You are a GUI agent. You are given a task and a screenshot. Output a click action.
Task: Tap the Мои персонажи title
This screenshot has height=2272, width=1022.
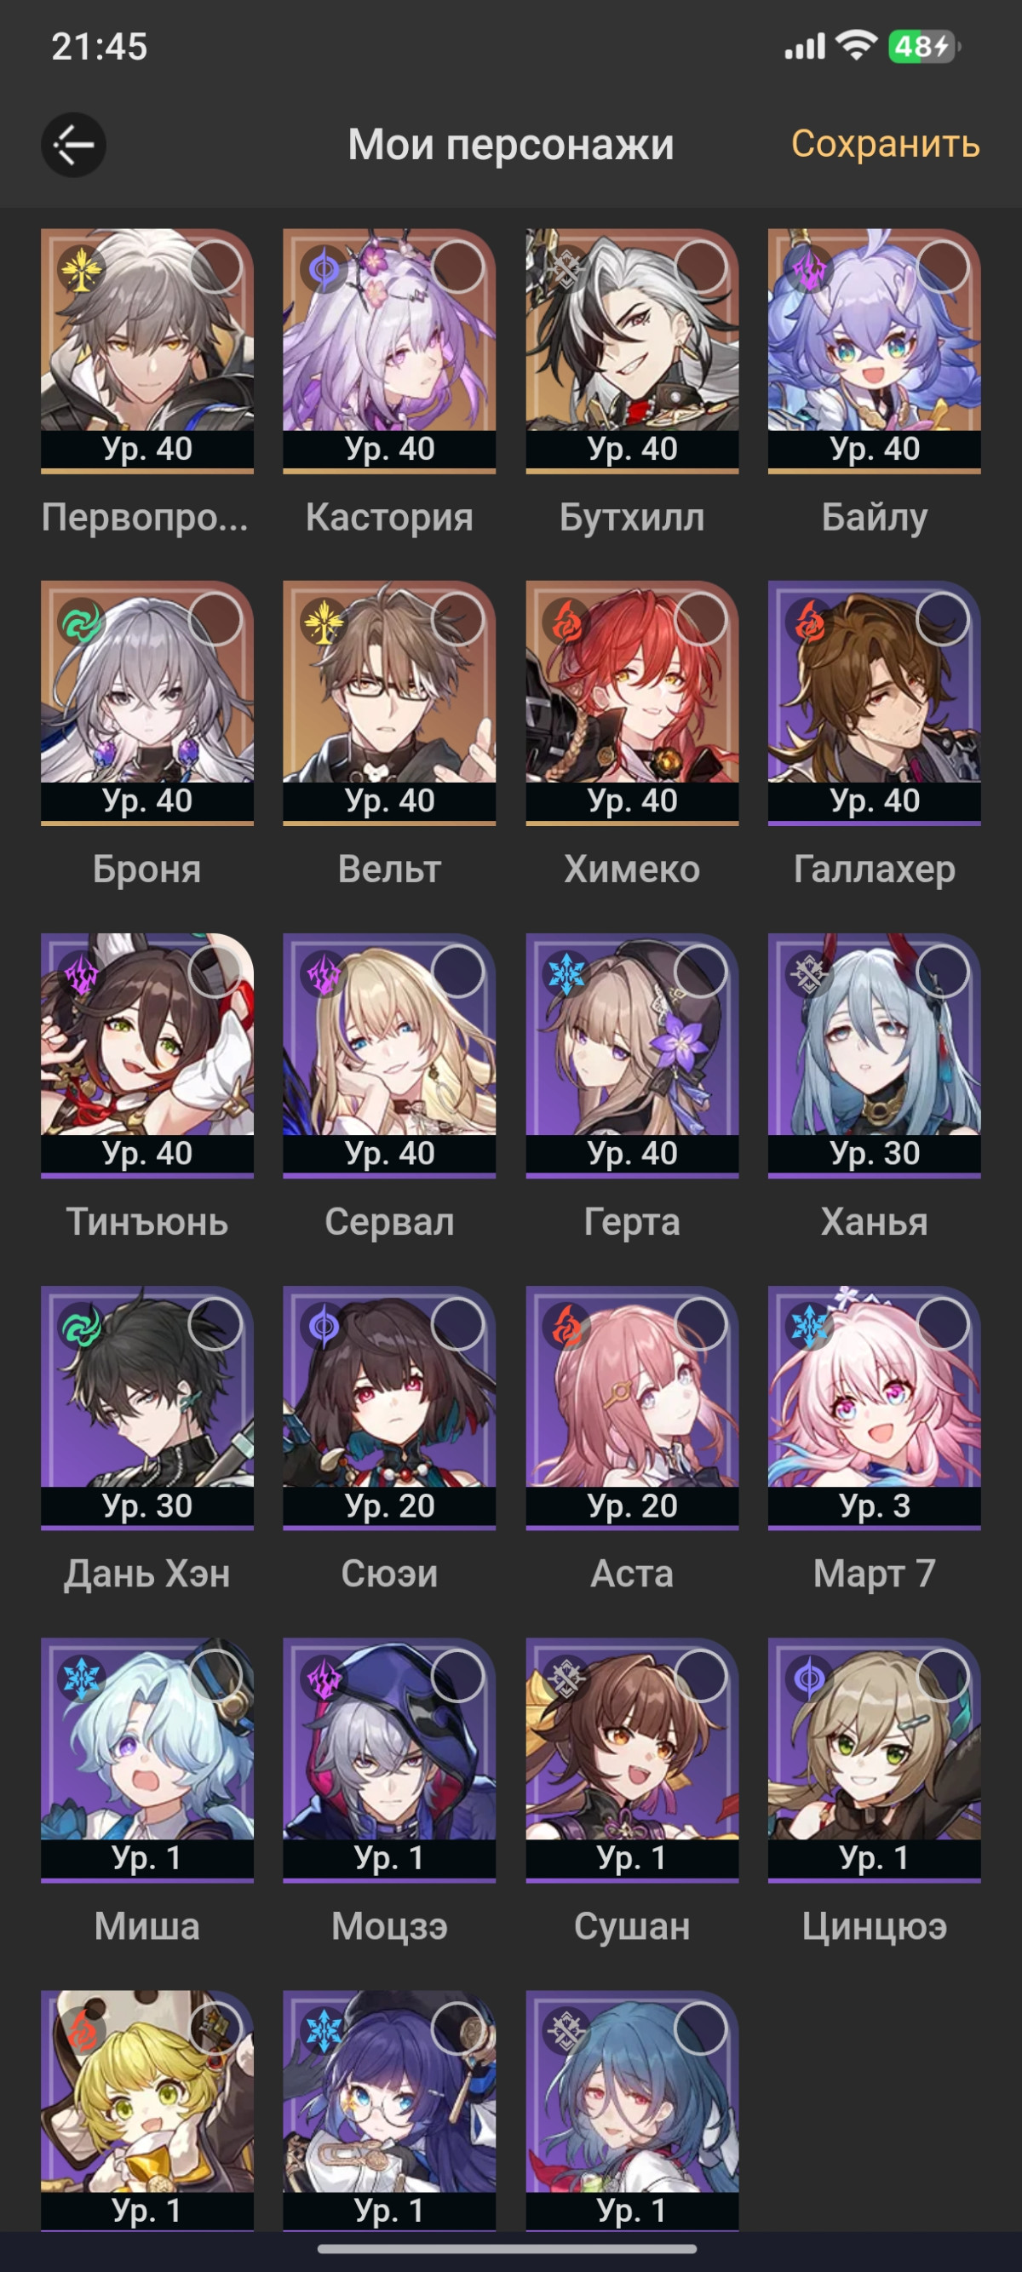tap(510, 145)
